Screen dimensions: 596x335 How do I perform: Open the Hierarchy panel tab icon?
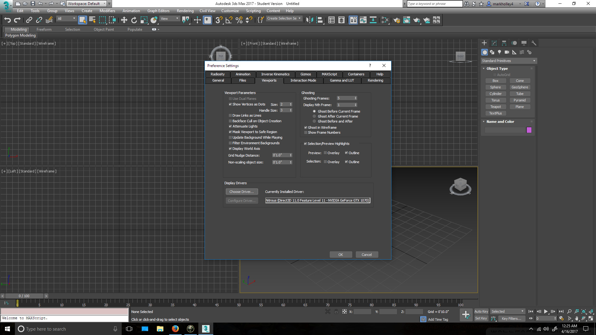(x=504, y=43)
